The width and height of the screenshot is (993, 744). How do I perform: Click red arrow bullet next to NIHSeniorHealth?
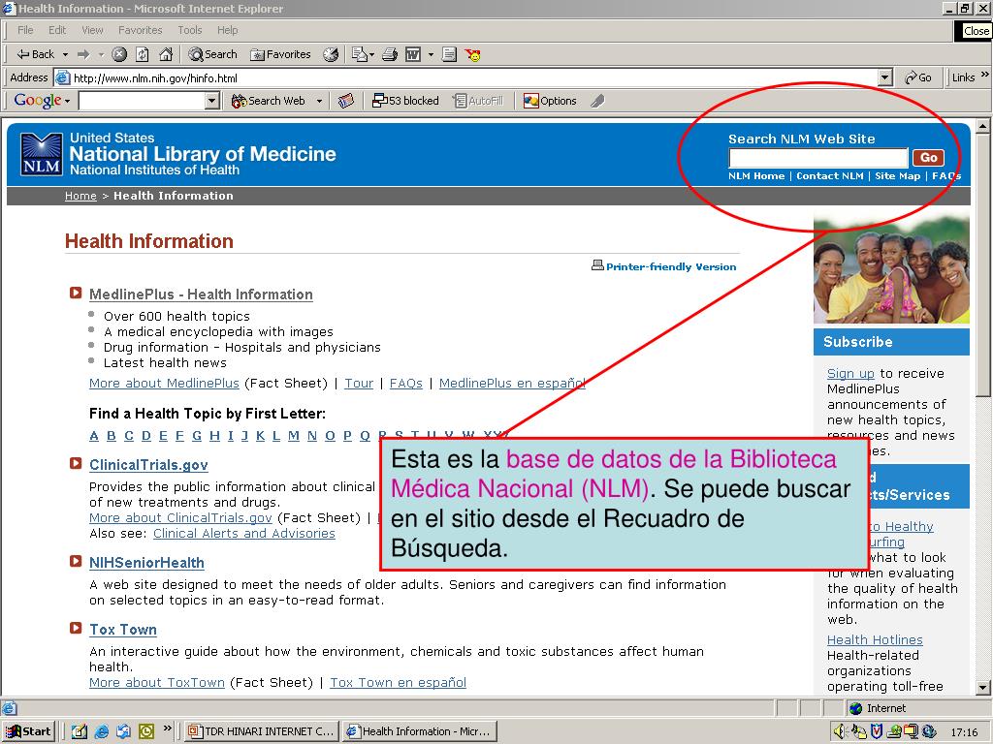[76, 561]
